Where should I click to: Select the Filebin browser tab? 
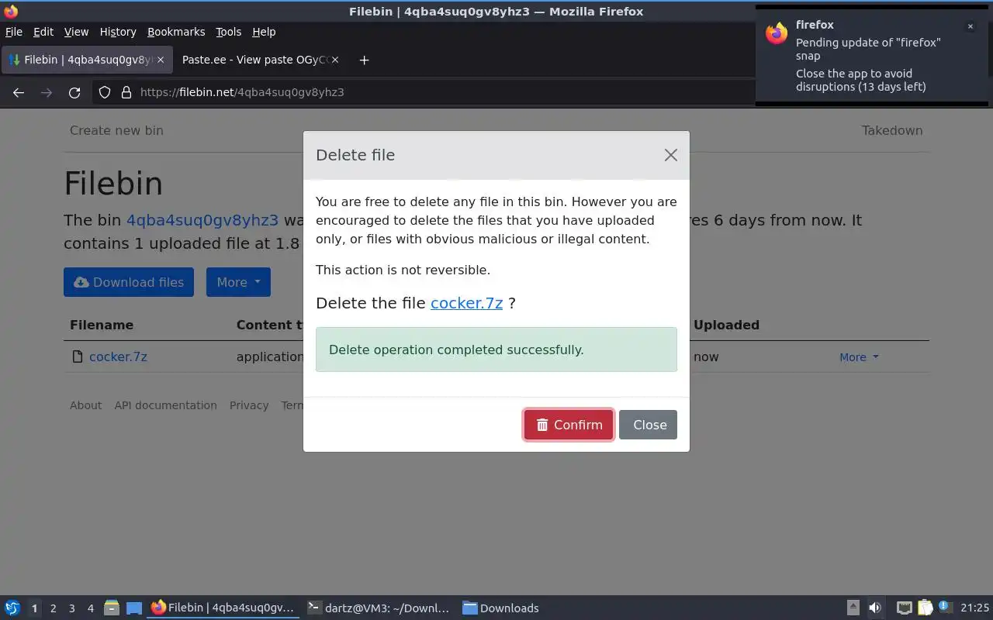click(x=85, y=60)
